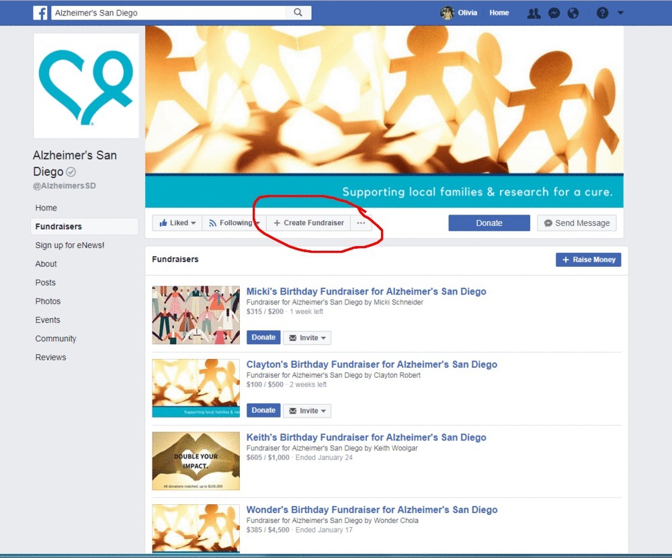
Task: Open Invite dropdown for Micki's fundraiser
Action: [x=307, y=338]
